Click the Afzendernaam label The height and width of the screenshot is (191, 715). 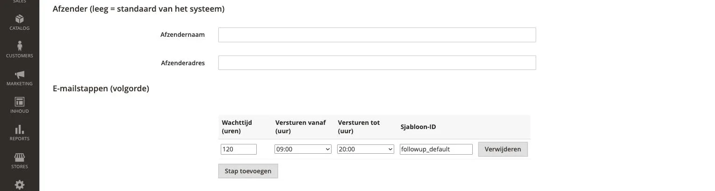(182, 34)
